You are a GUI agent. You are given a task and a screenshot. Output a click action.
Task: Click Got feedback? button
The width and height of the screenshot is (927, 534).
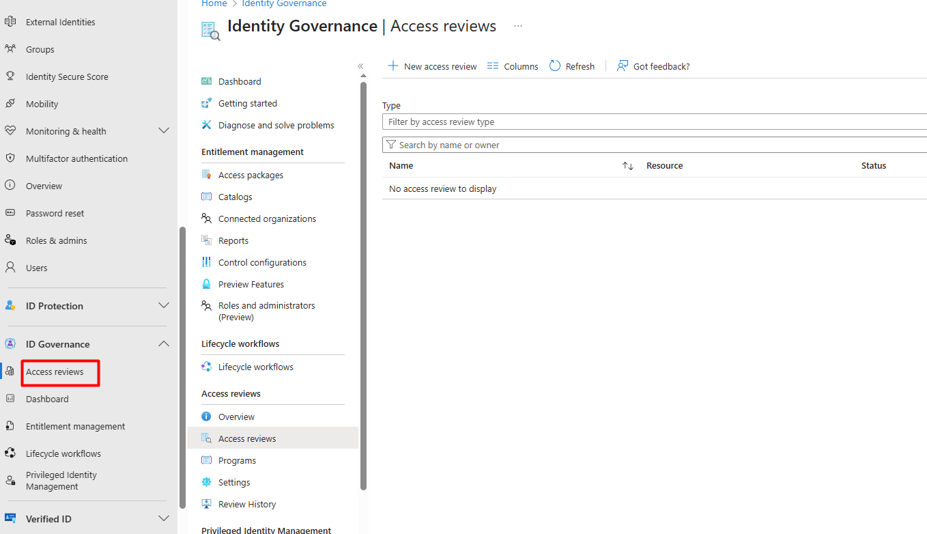(653, 66)
